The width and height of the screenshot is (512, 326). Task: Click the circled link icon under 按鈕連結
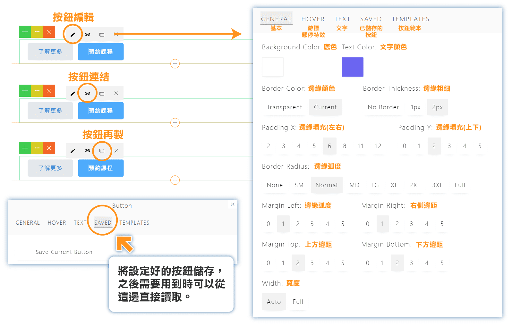tap(87, 93)
